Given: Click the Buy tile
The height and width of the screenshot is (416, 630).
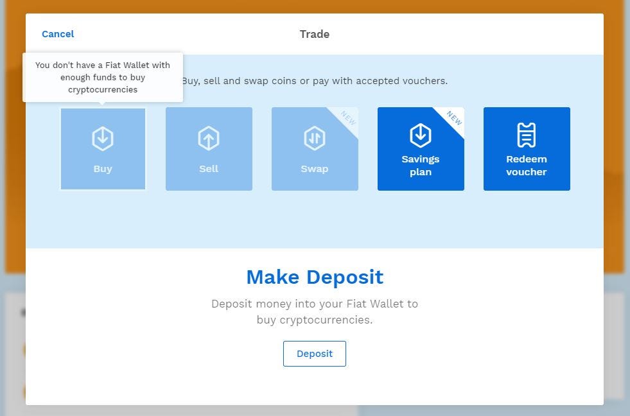Looking at the screenshot, I should pyautogui.click(x=103, y=148).
